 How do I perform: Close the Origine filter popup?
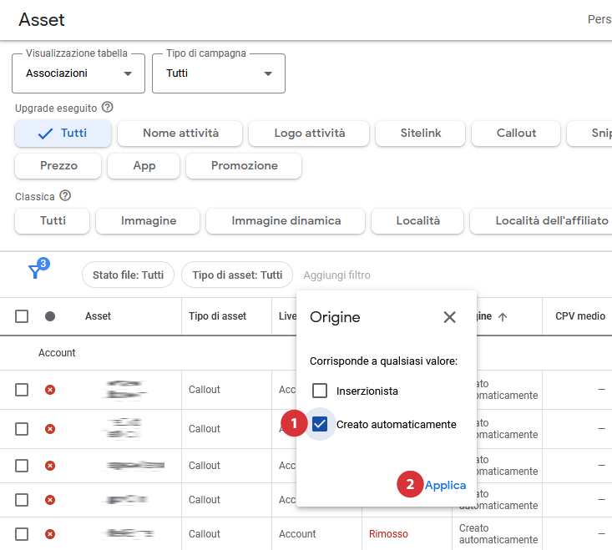[x=450, y=317]
